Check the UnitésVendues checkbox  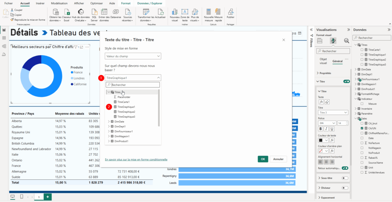pyautogui.click(x=362, y=172)
